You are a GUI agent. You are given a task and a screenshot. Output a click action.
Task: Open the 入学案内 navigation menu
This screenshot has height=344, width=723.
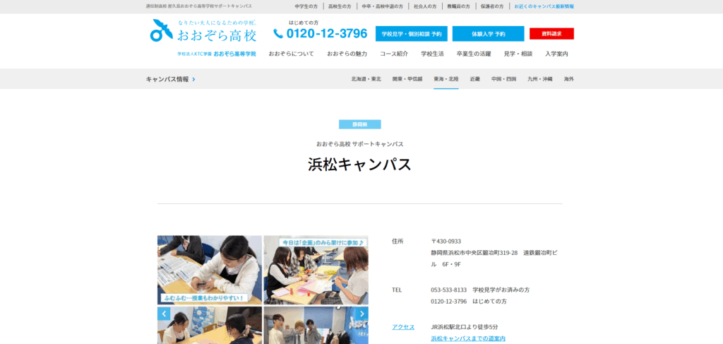[x=556, y=54]
